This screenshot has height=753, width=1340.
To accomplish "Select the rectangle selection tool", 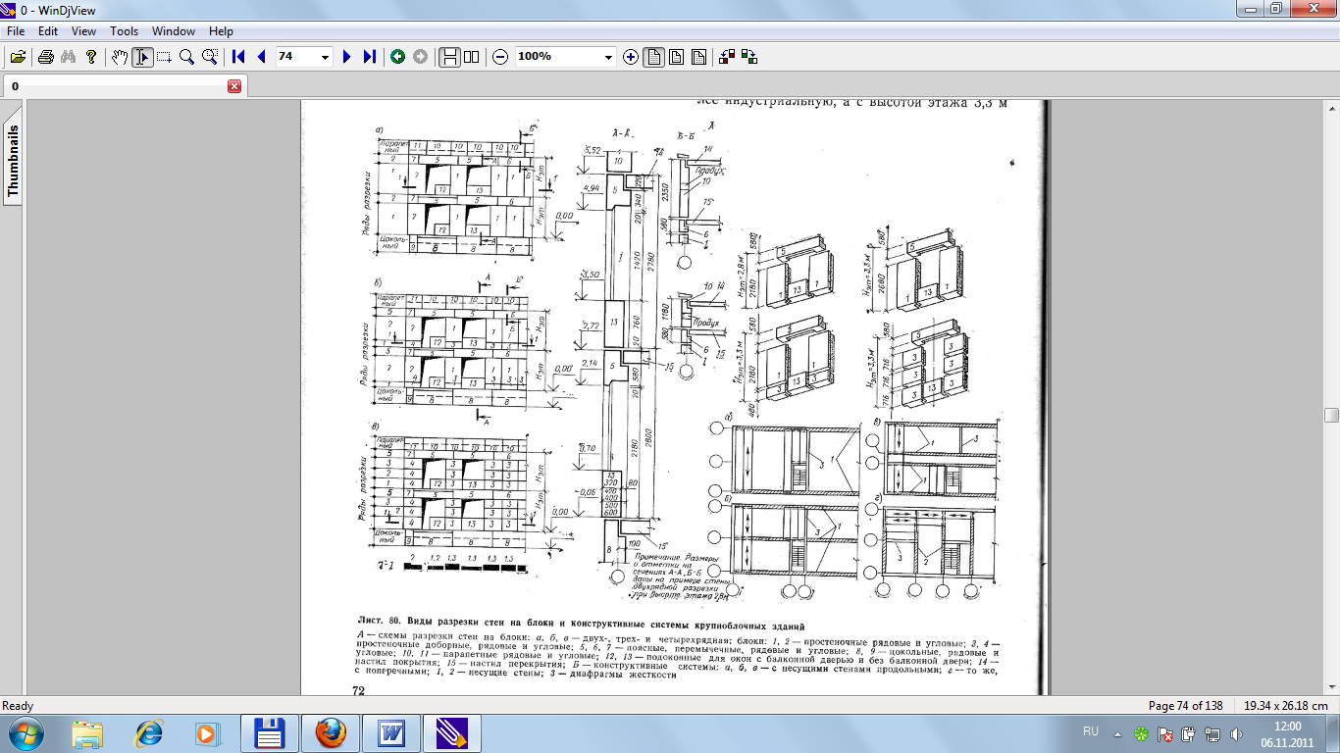I will pyautogui.click(x=164, y=57).
